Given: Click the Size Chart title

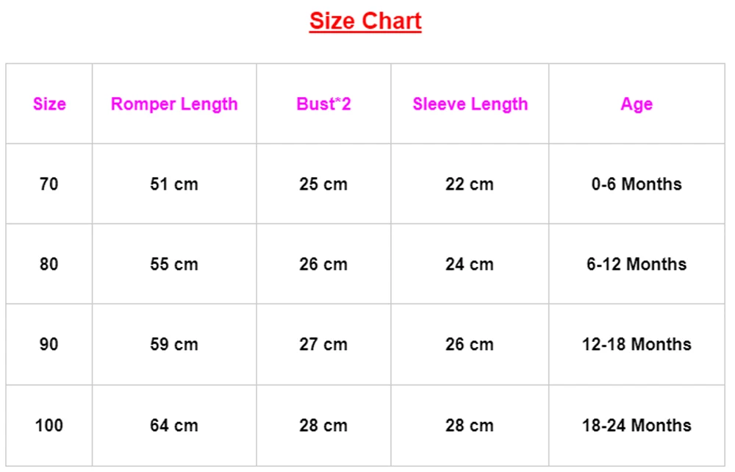Looking at the screenshot, I should point(365,21).
